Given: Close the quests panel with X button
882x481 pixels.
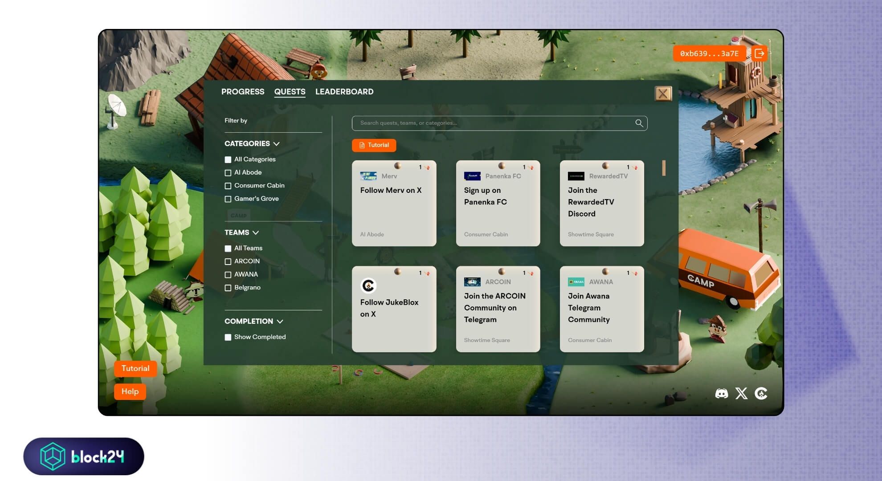Looking at the screenshot, I should (x=663, y=94).
